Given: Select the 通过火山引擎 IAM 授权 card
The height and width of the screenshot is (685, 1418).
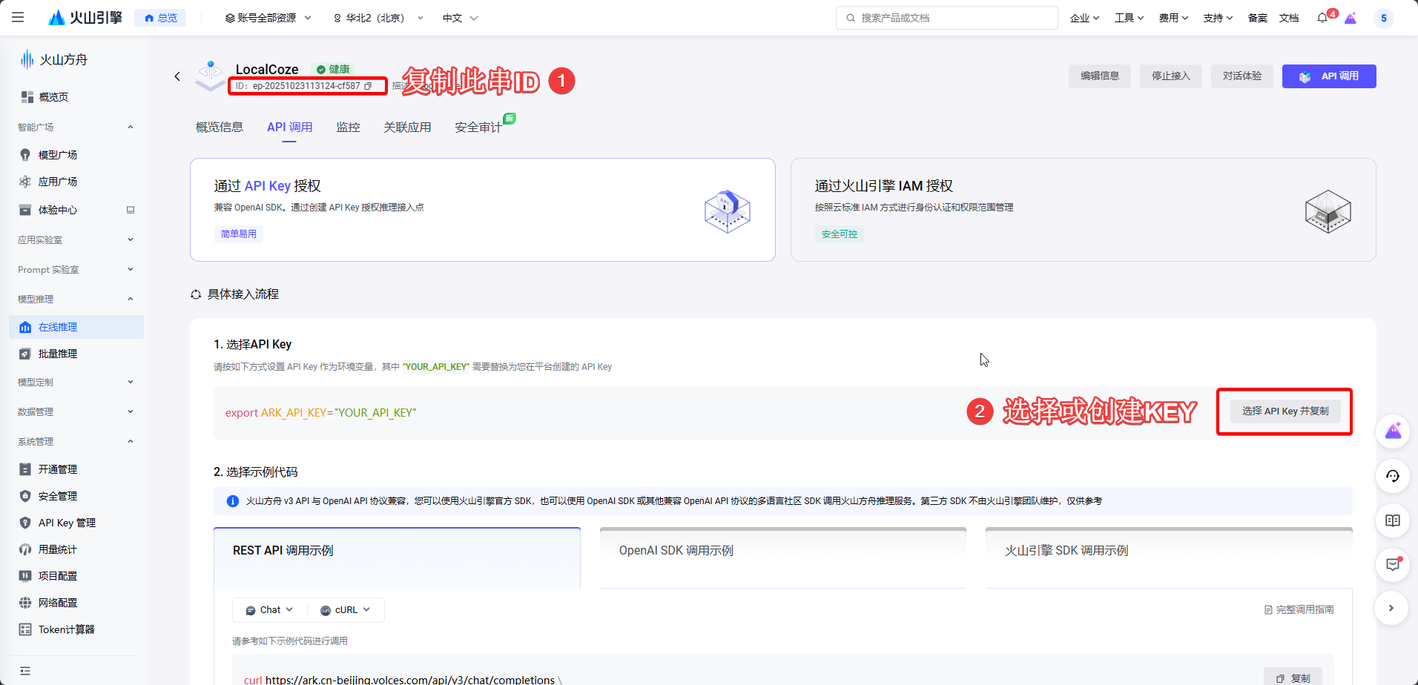Looking at the screenshot, I should point(1083,210).
